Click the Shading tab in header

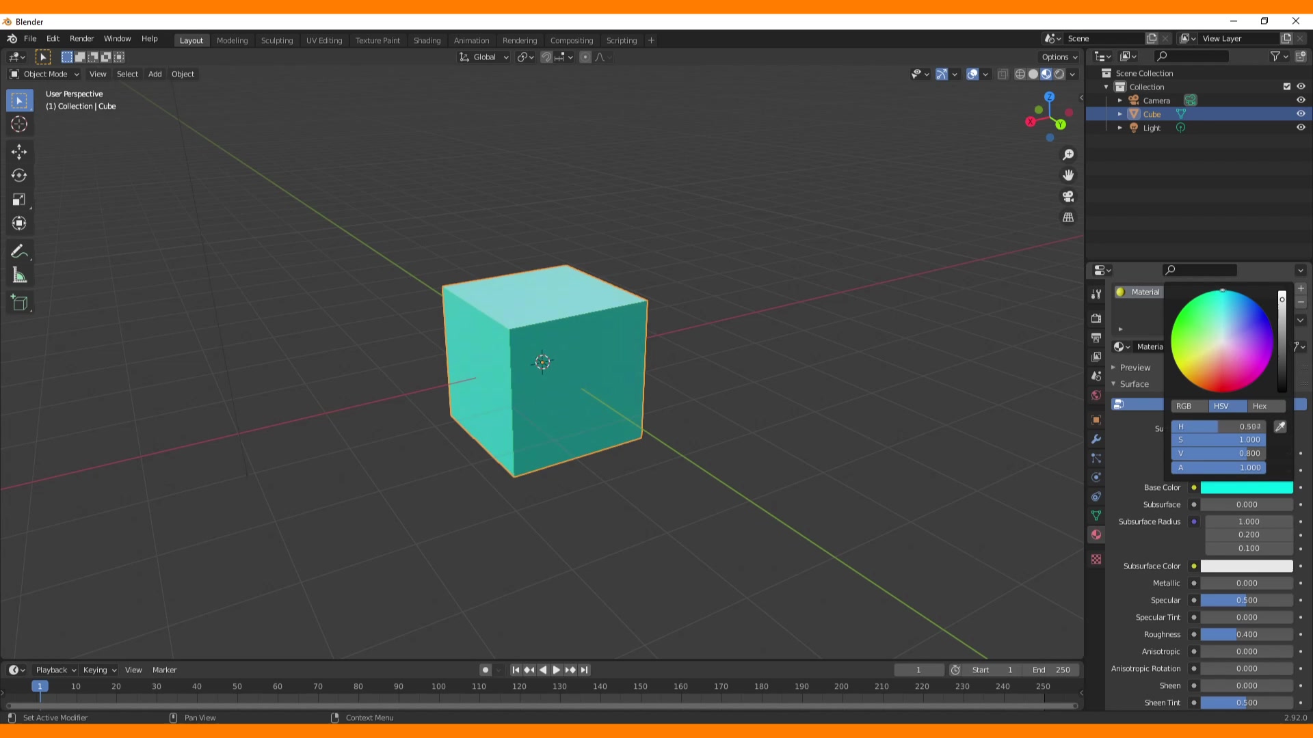(427, 40)
